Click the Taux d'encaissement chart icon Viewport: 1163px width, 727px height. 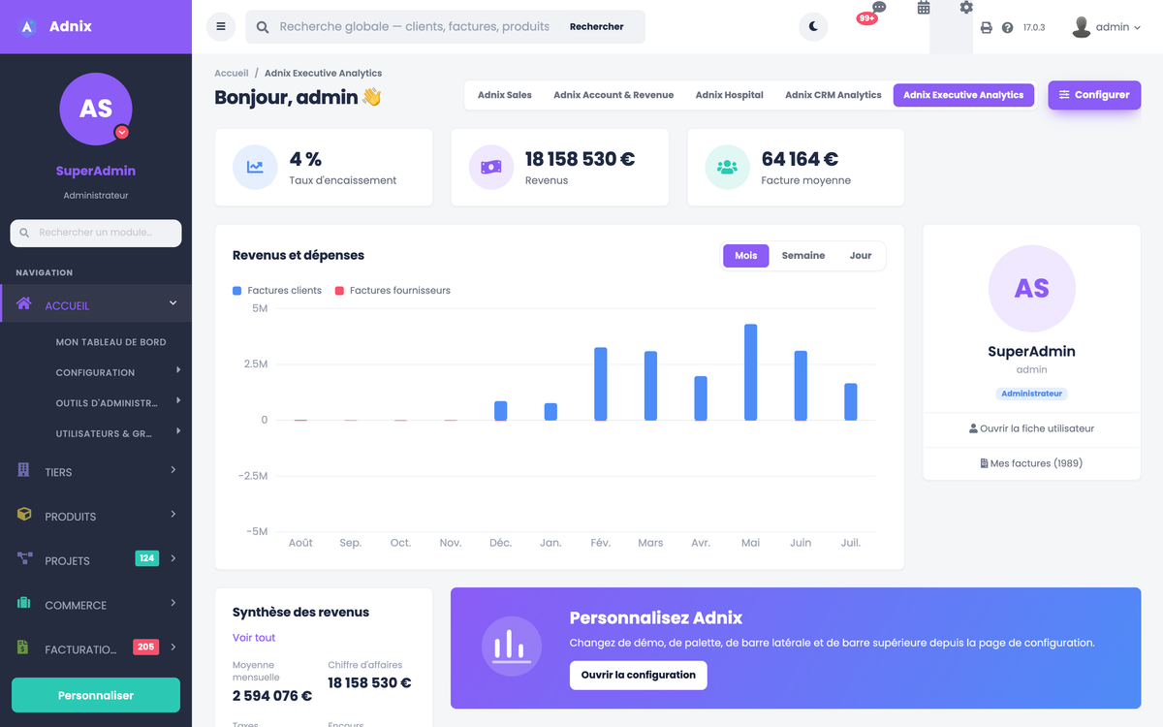[x=255, y=167]
